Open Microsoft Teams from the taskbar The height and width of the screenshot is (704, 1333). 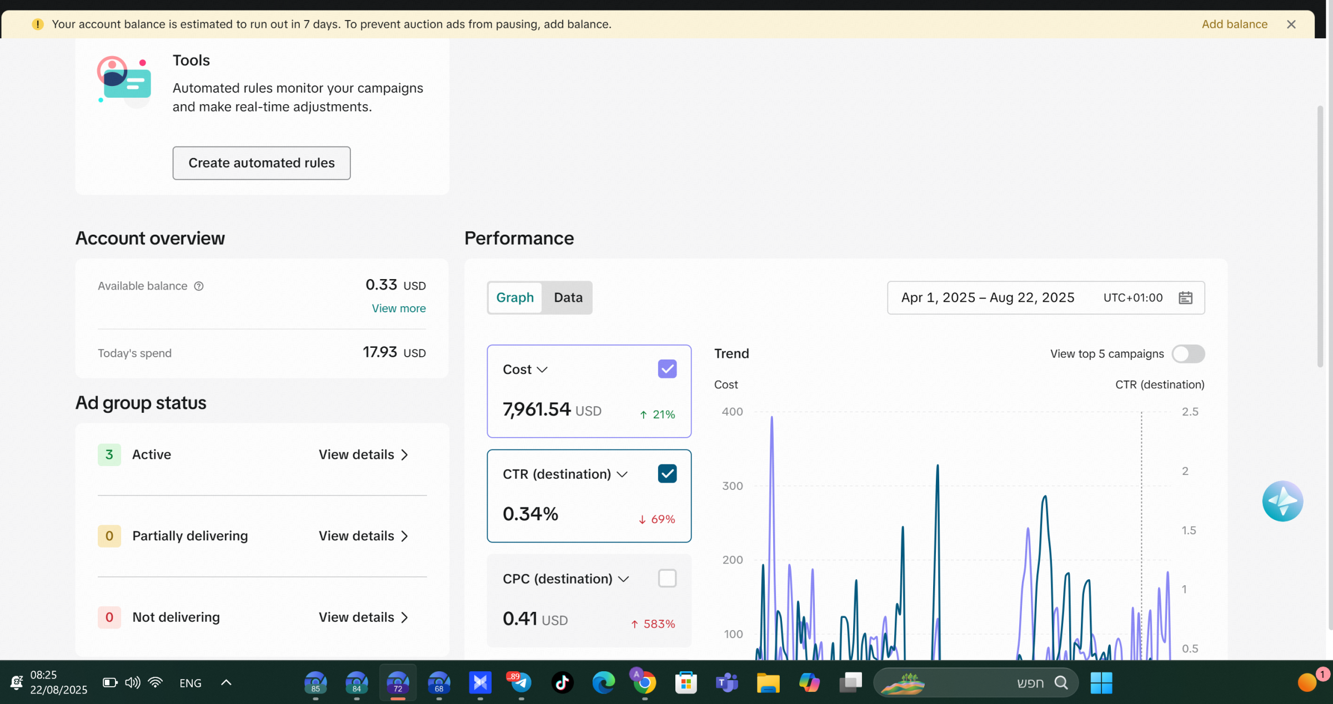(726, 682)
